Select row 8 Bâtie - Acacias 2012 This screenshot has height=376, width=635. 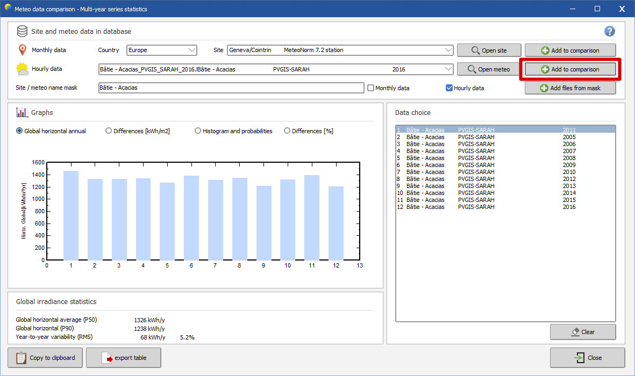pos(505,179)
